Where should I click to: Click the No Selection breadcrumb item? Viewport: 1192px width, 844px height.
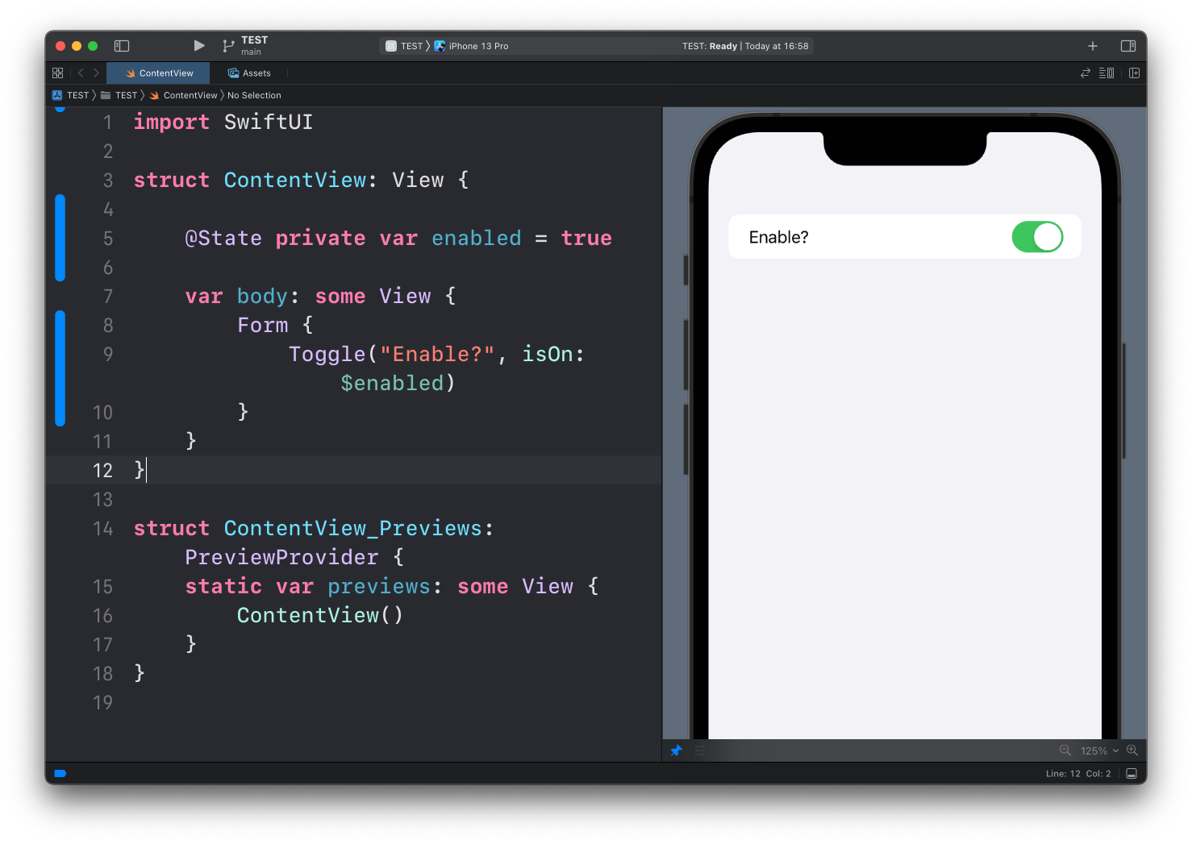coord(254,95)
